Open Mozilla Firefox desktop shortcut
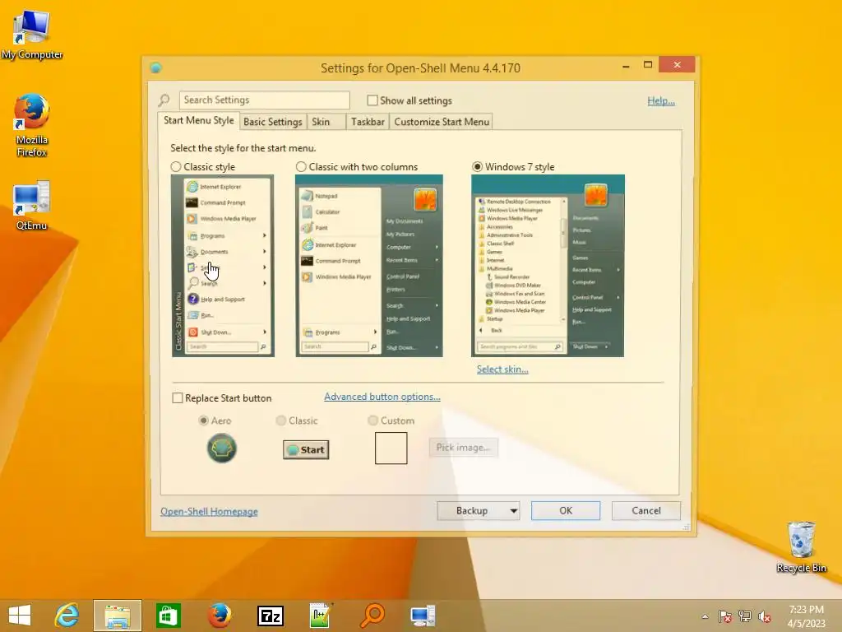842x632 pixels. [32, 125]
